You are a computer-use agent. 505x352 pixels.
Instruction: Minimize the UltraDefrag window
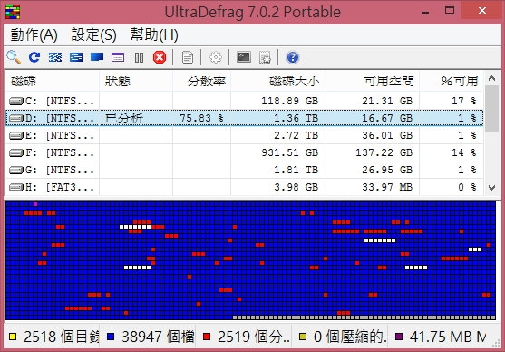click(425, 12)
